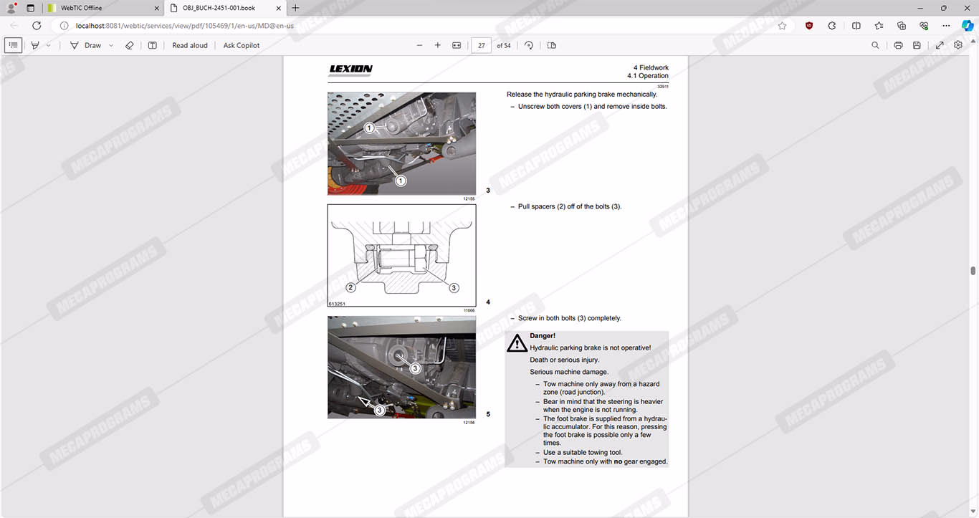The height and width of the screenshot is (518, 979).
Task: Print the PDF document
Action: click(898, 45)
